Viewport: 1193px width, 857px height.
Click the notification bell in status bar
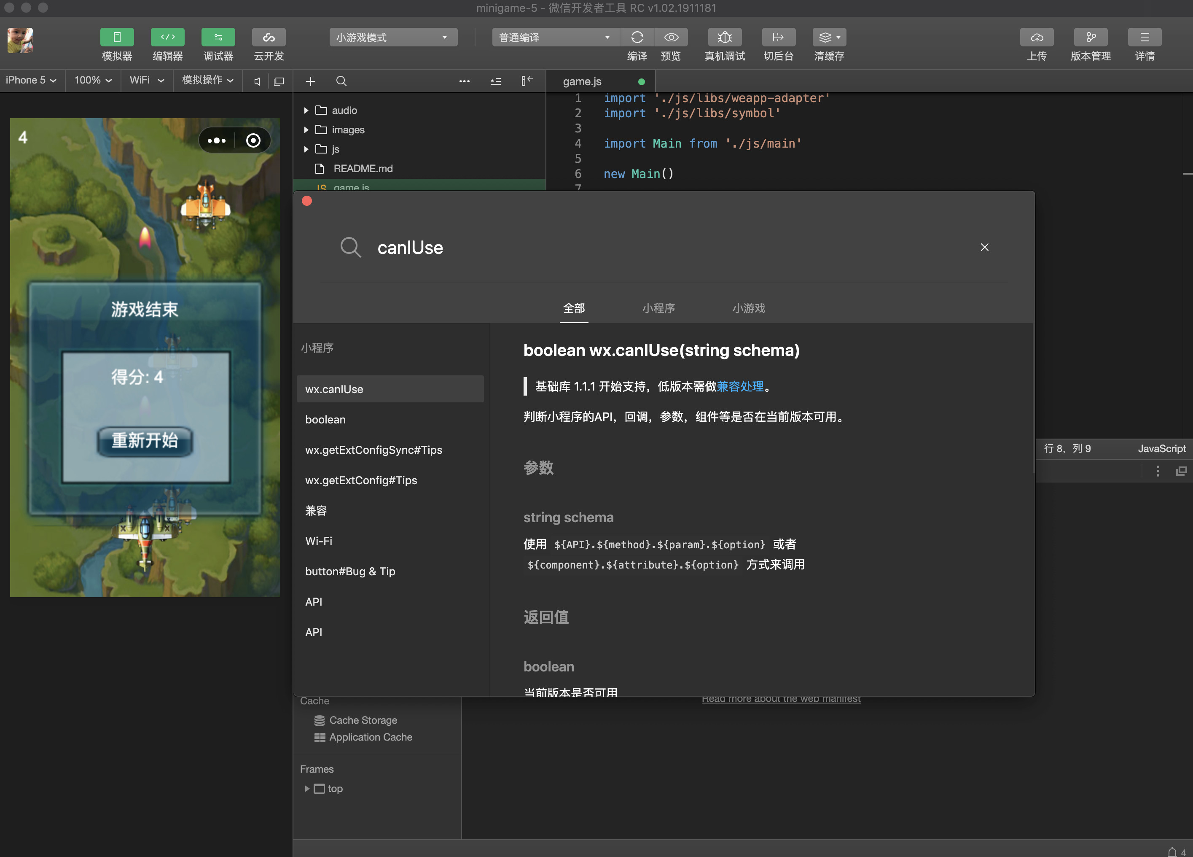[x=1172, y=852]
